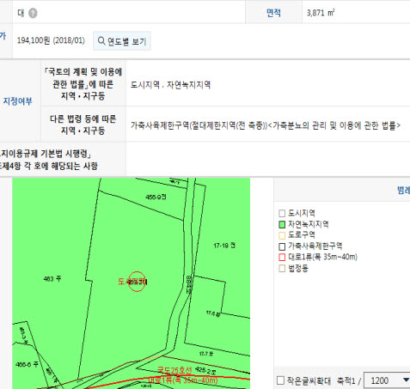410x389 pixels.
Task: Click the magnifier icon in 연도별 보기
Action: 101,40
